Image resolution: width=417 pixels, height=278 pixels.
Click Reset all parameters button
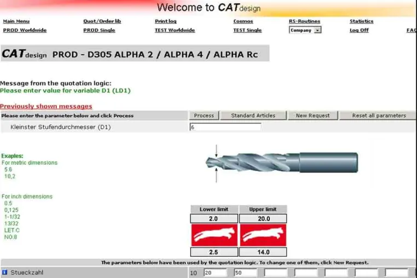click(379, 115)
